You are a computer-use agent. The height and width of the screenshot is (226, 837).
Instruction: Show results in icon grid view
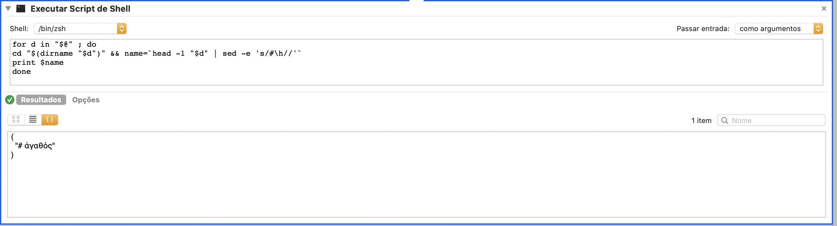[16, 120]
